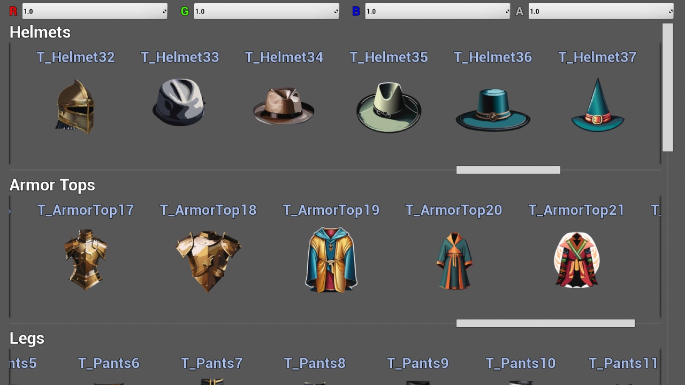Click the green channel value field

point(267,11)
